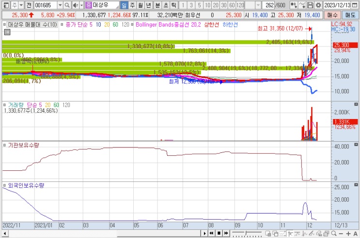Screen dimensions: 360x238
Task: Click the overlapping windows icon at bottom
Action: coord(275,234)
